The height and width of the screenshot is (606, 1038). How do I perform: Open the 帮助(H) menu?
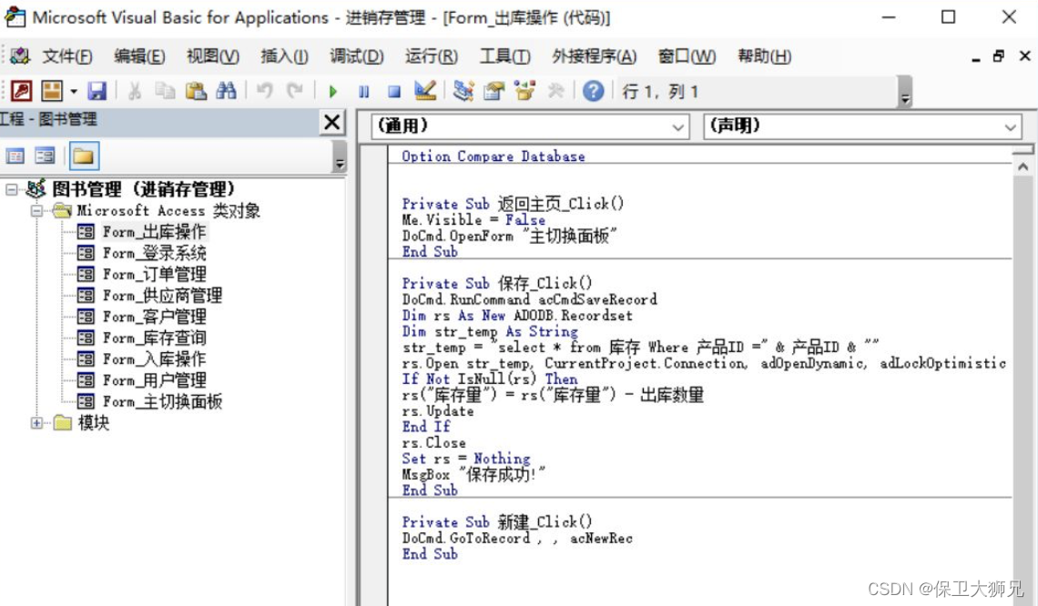coord(765,57)
